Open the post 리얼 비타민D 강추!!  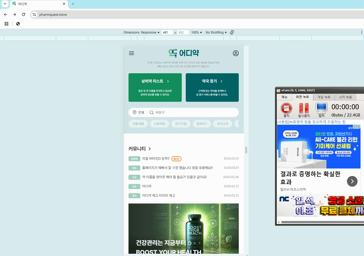click(x=156, y=158)
